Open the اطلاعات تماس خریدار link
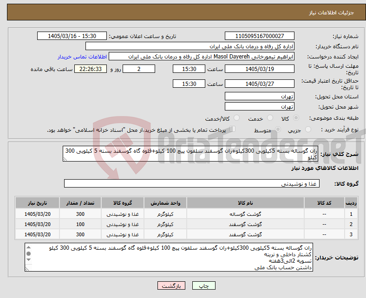Viewport: 366px width, 298px height. point(82,57)
